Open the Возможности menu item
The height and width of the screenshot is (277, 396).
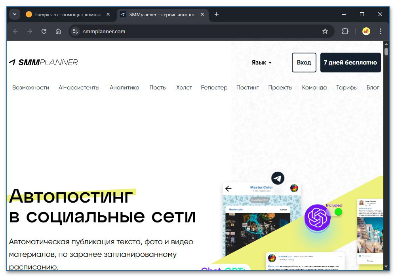click(x=31, y=87)
